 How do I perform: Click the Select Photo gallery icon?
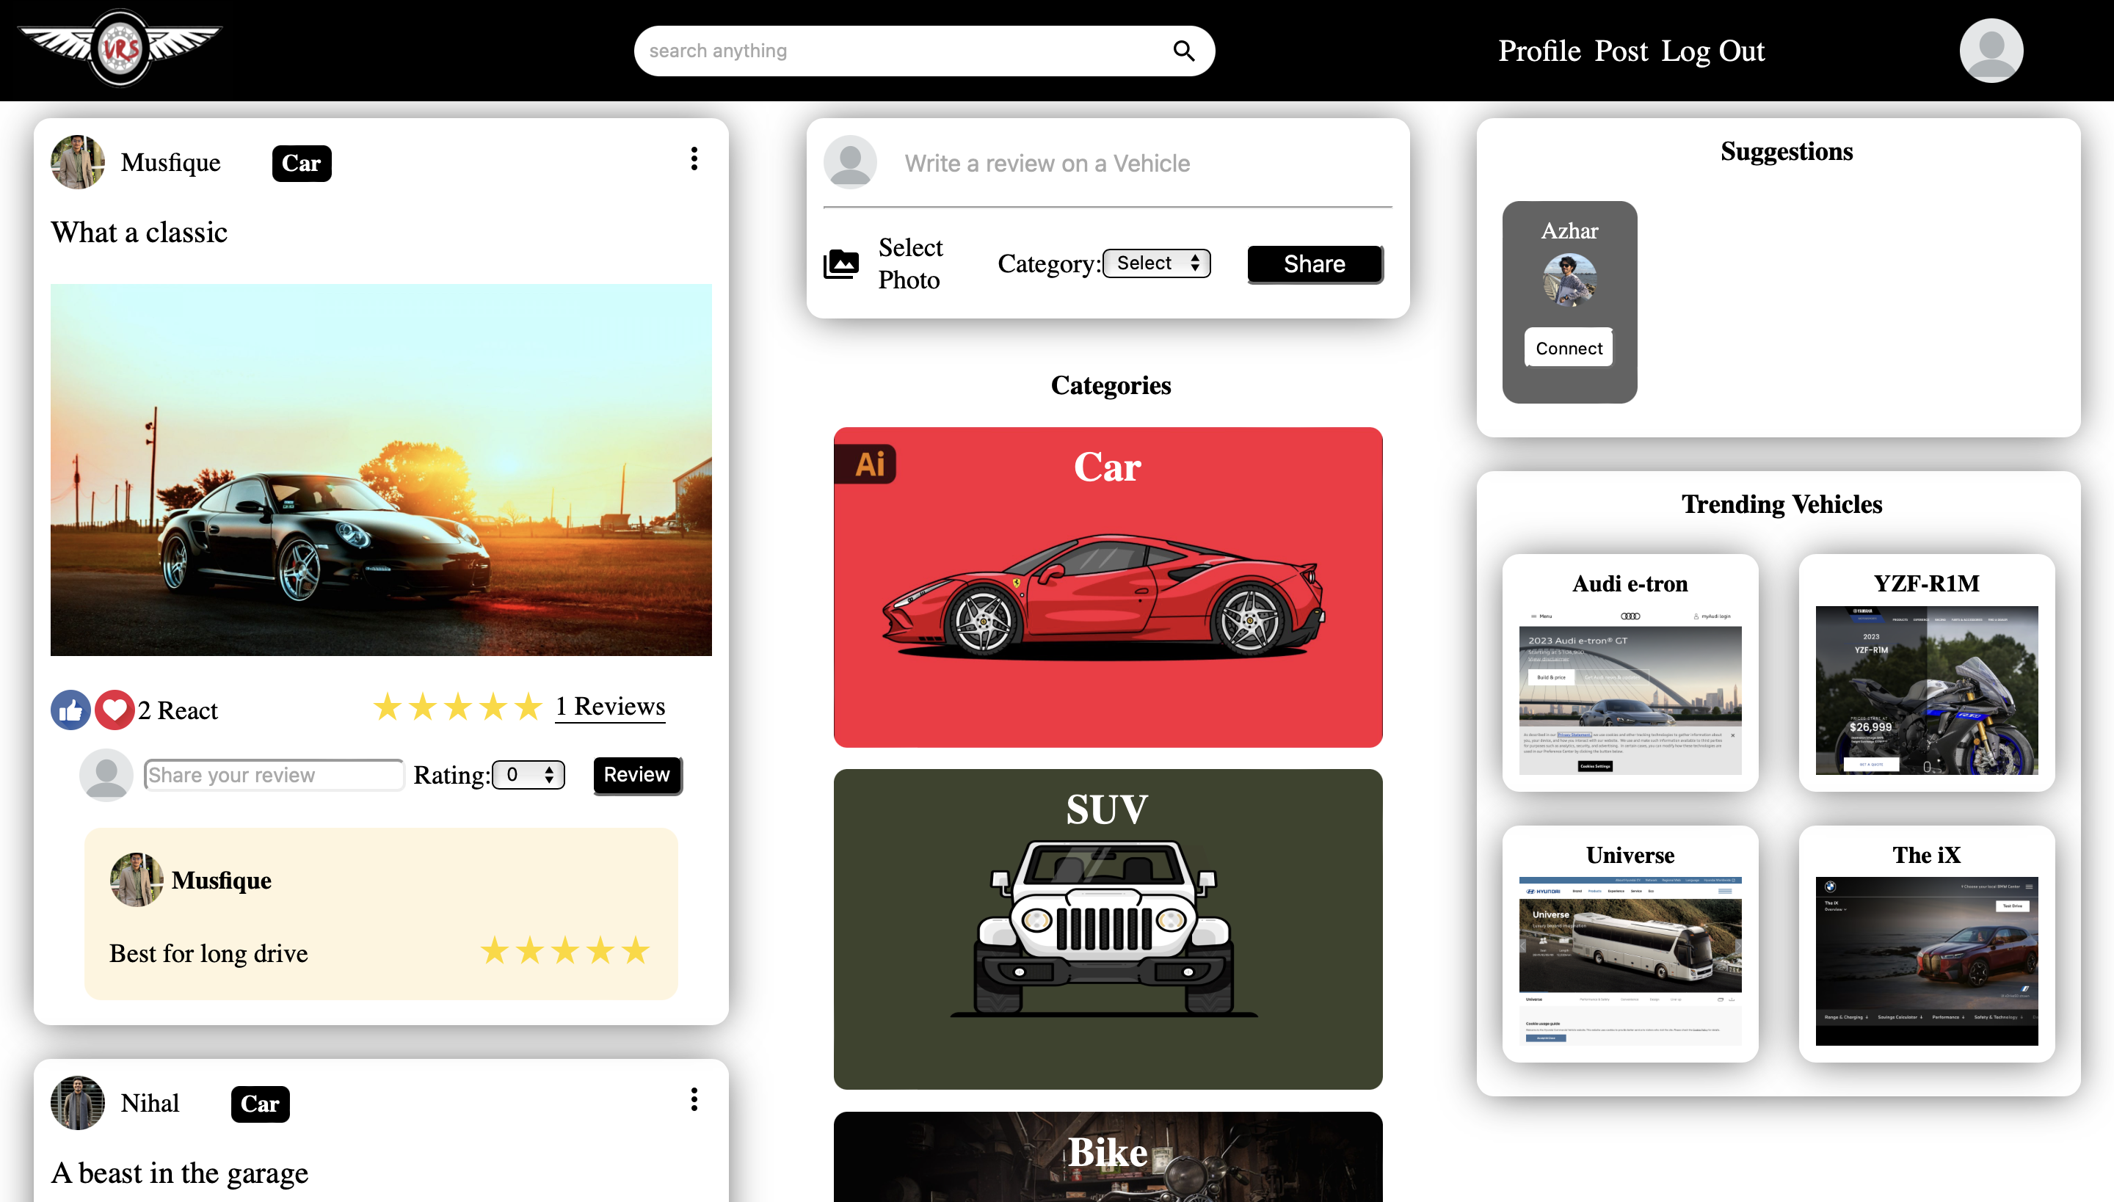tap(840, 264)
